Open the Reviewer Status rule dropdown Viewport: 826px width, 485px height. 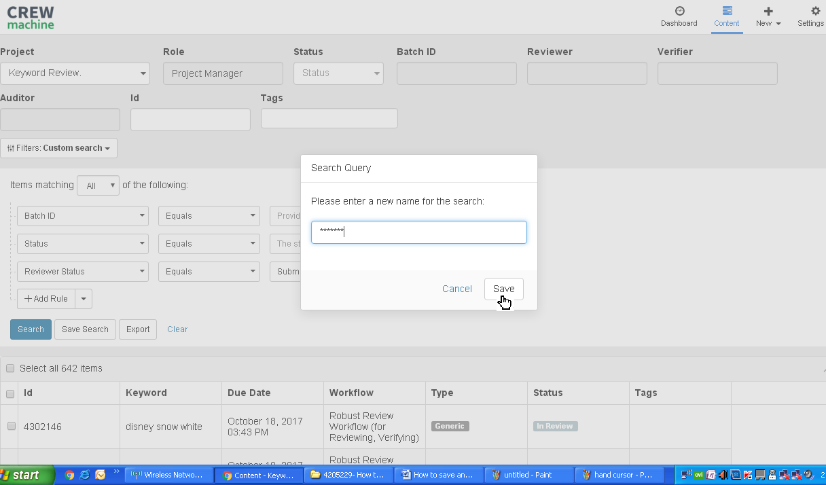83,272
